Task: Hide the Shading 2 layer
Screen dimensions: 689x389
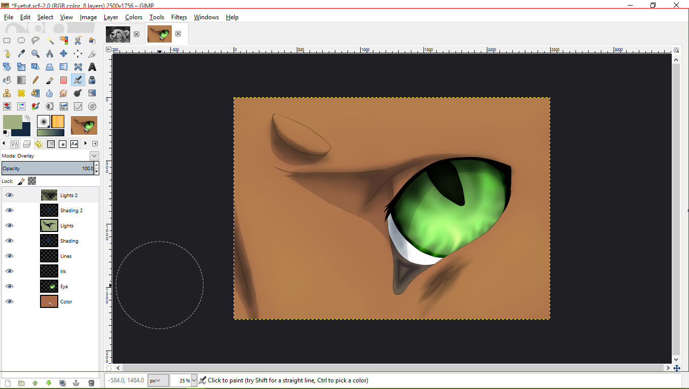Action: [10, 210]
